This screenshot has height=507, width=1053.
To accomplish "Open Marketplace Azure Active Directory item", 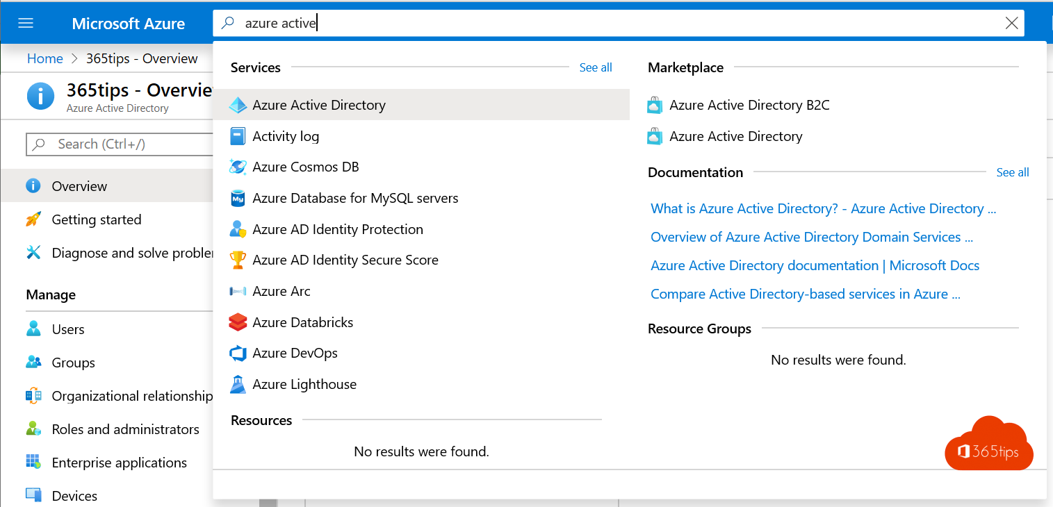I will pyautogui.click(x=736, y=136).
